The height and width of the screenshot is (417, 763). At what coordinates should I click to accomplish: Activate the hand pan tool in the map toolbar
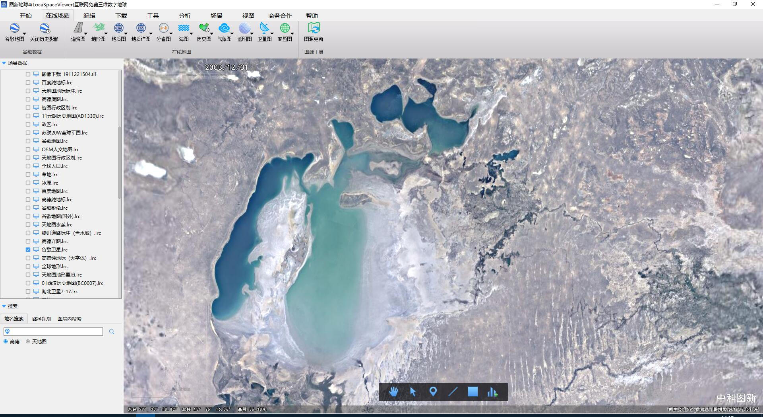pos(393,392)
